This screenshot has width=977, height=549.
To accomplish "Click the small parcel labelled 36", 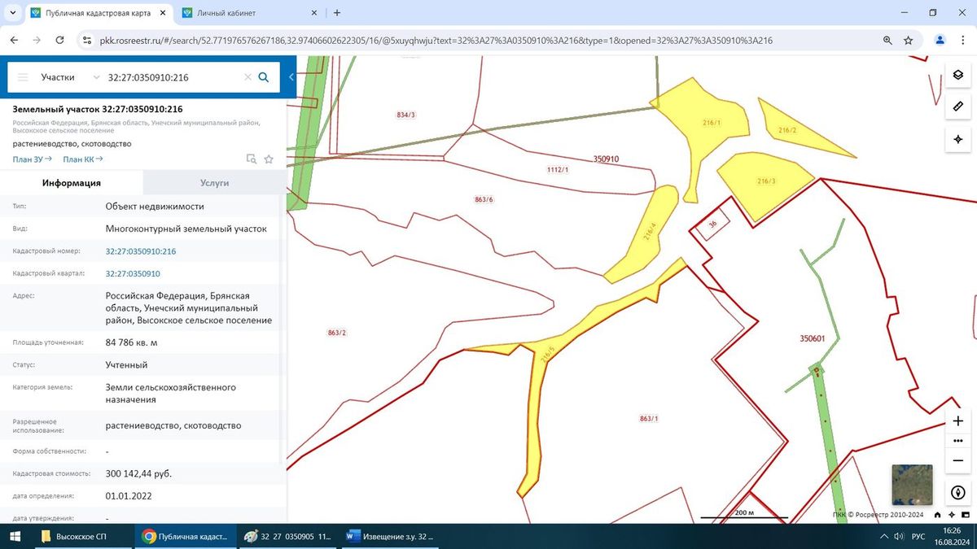I will (712, 224).
